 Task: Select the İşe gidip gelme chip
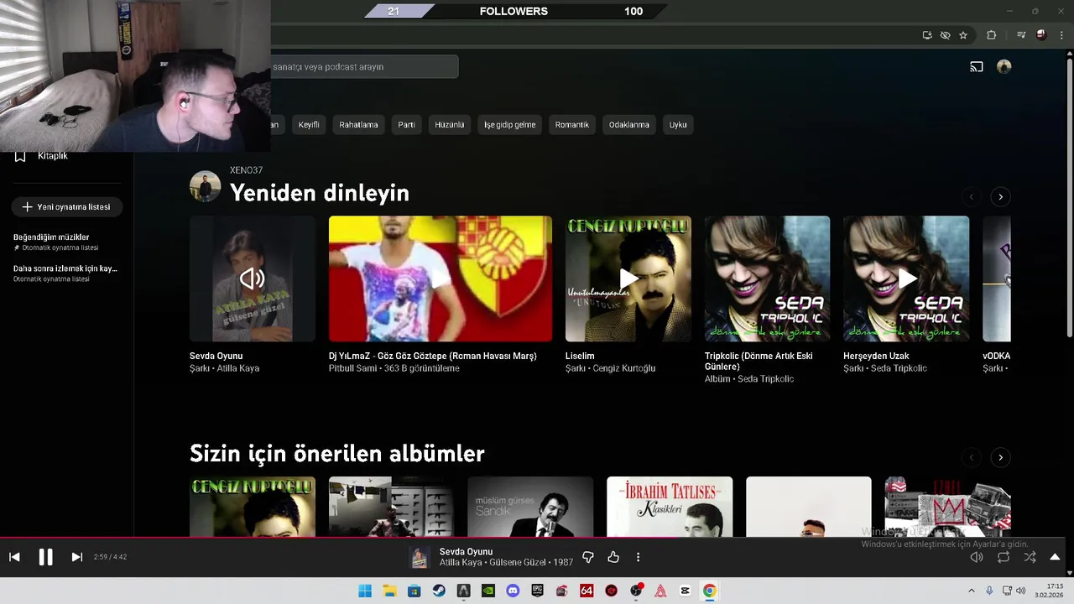pyautogui.click(x=509, y=125)
